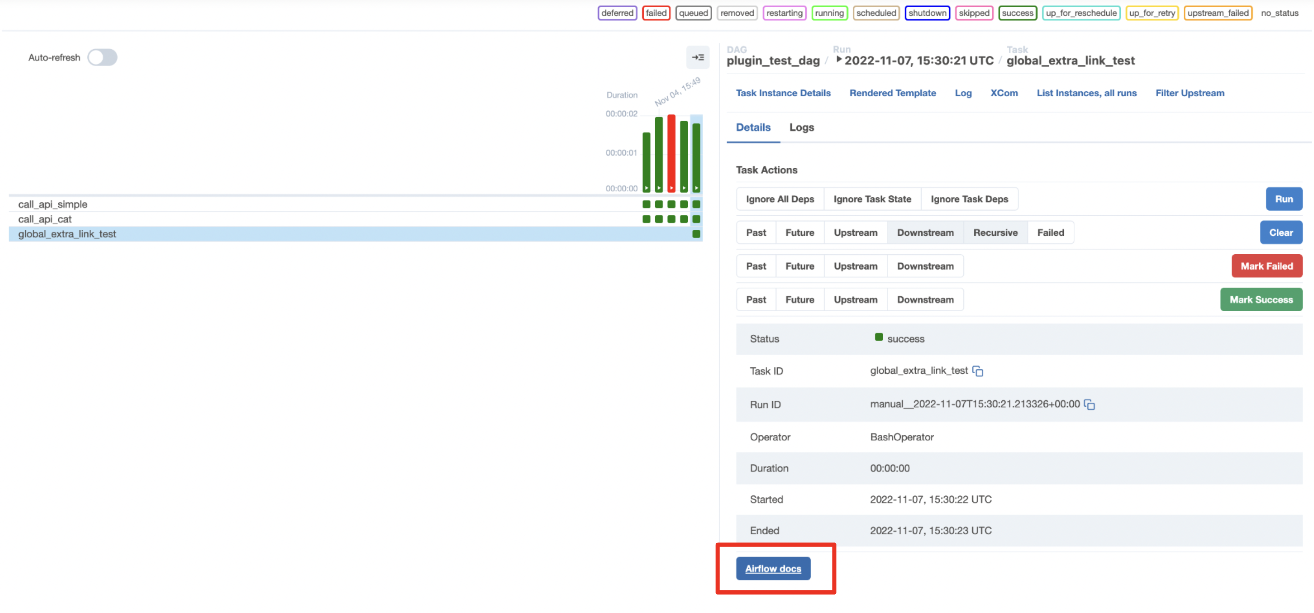Screen dimensions: 1314x613
Task: Click the green status square beside success
Action: point(878,337)
